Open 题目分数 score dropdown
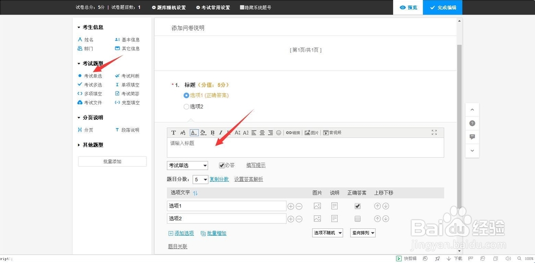 point(200,180)
